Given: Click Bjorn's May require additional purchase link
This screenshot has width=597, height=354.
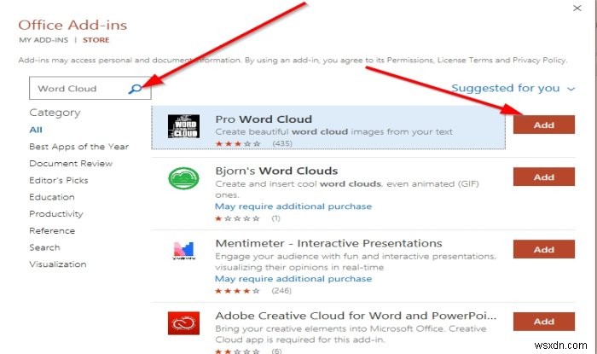Looking at the screenshot, I should (293, 206).
